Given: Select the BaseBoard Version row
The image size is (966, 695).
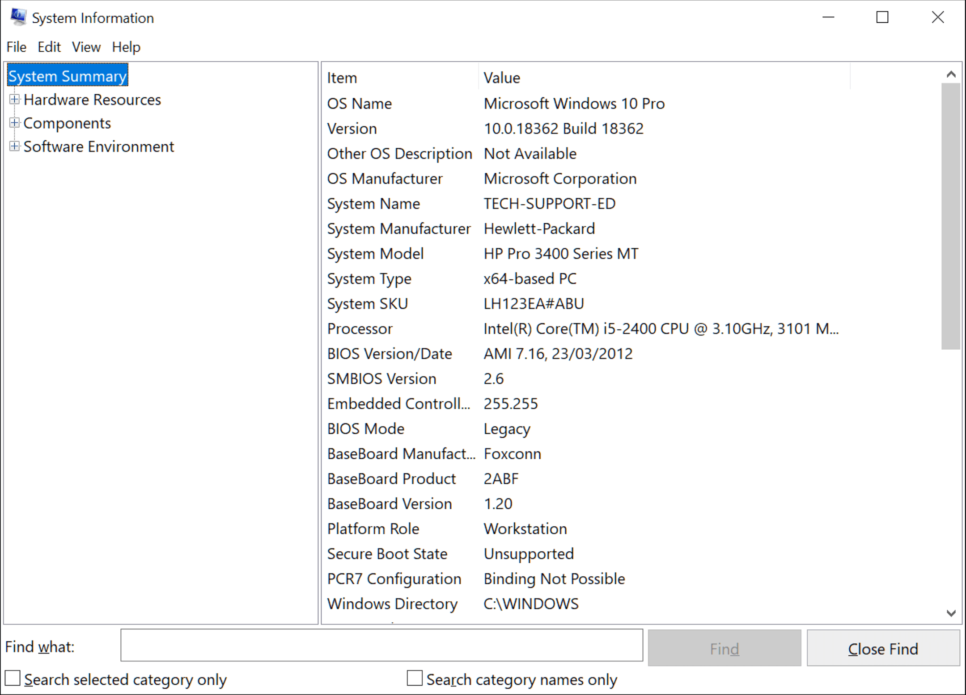Looking at the screenshot, I should (586, 504).
